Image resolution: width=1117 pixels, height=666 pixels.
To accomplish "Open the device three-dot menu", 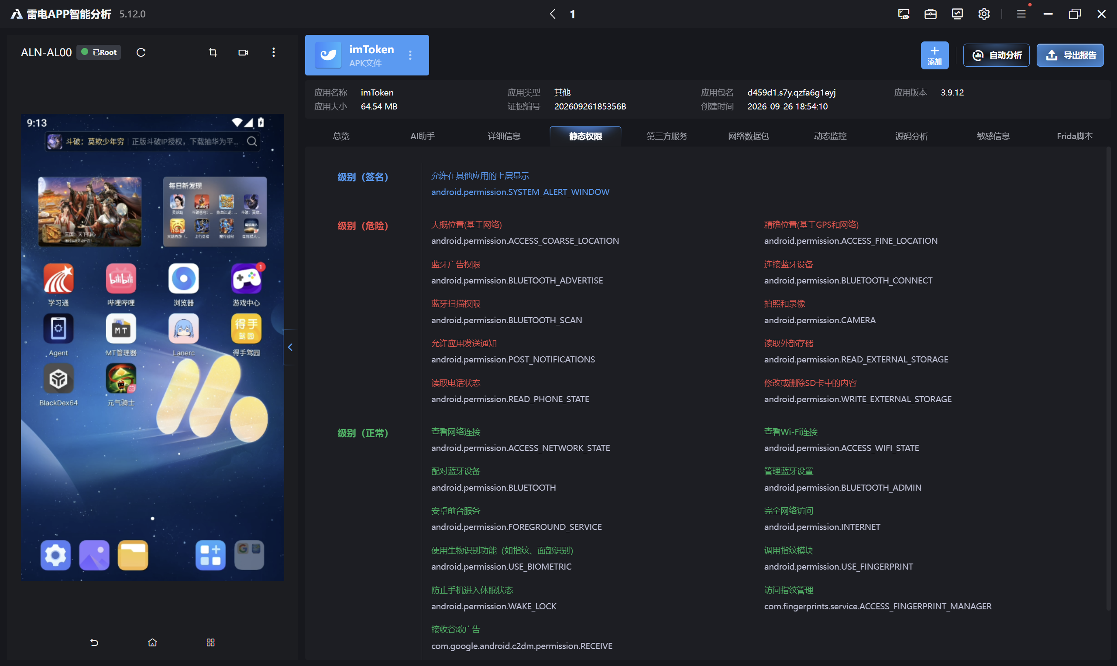I will tap(274, 52).
